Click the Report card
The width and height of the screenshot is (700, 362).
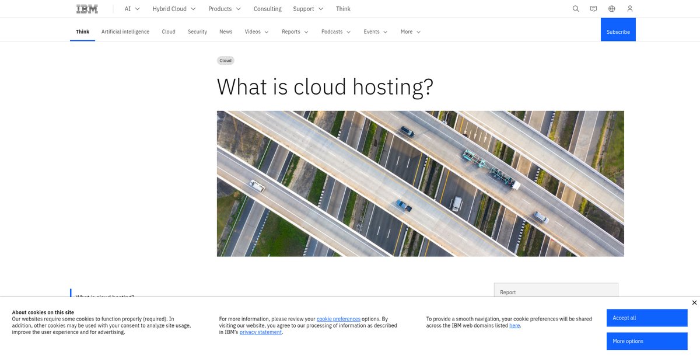556,290
